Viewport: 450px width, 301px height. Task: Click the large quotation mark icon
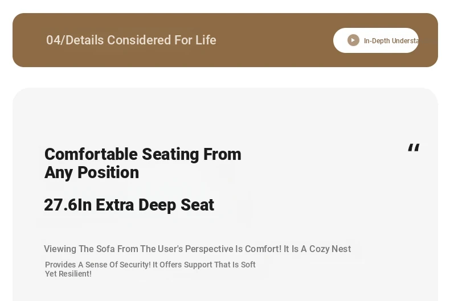tap(414, 147)
